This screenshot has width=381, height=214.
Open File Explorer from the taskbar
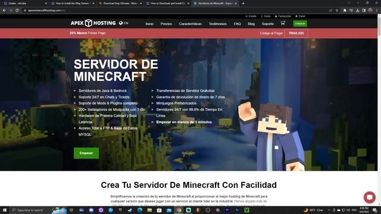click(149, 210)
